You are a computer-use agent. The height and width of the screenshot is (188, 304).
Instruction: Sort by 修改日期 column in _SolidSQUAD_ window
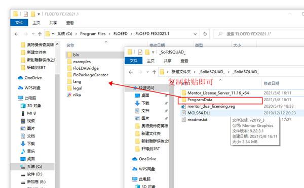272,83
